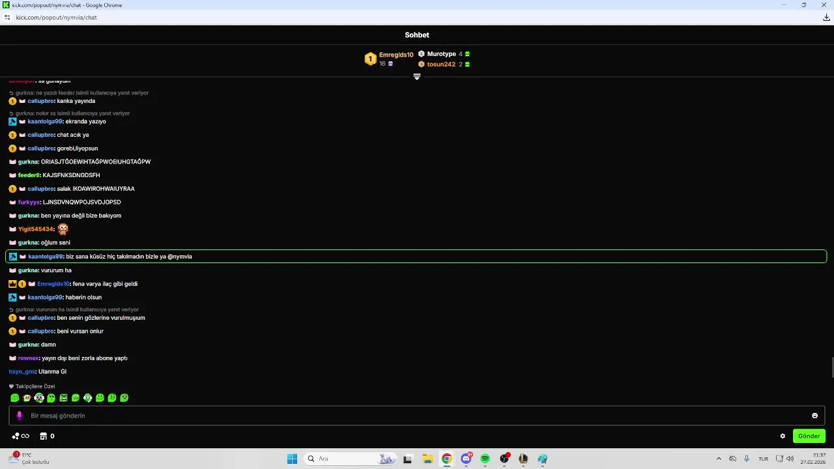Show hidden system tray icons chevron
Image resolution: width=834 pixels, height=469 pixels.
point(719,459)
